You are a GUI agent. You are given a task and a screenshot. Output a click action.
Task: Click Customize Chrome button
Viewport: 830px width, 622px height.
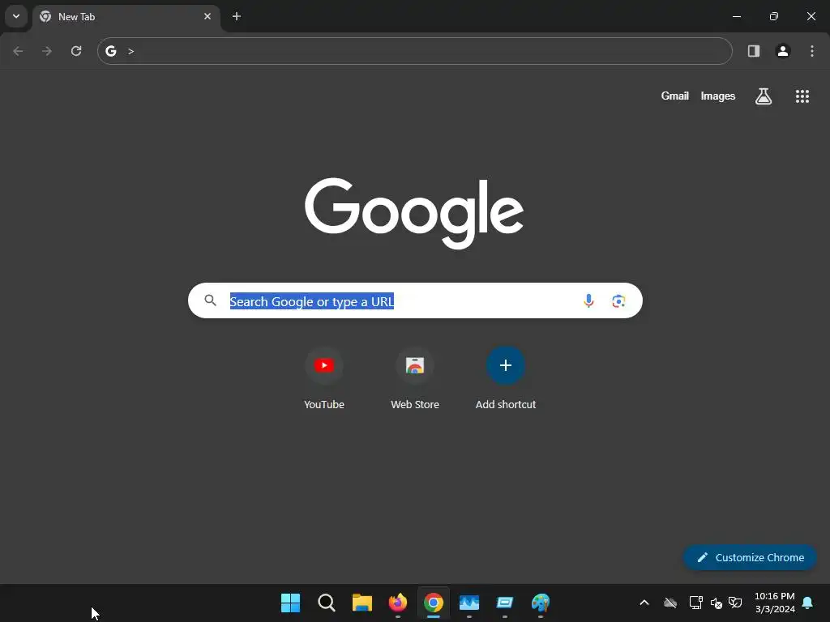tap(750, 557)
